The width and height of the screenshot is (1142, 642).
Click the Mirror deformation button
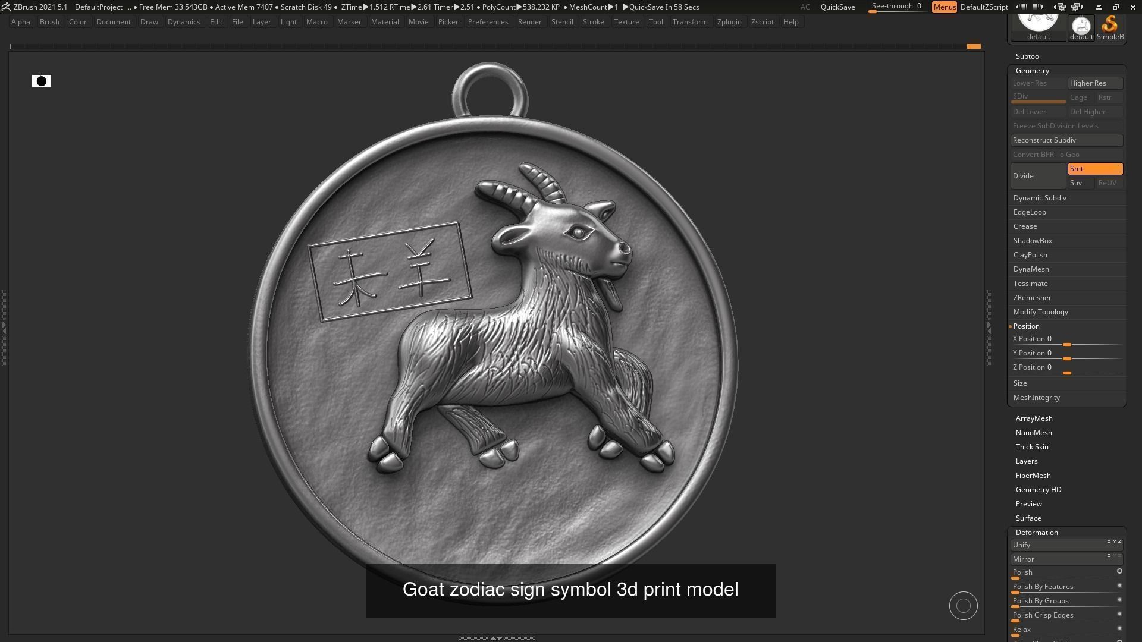point(1066,559)
